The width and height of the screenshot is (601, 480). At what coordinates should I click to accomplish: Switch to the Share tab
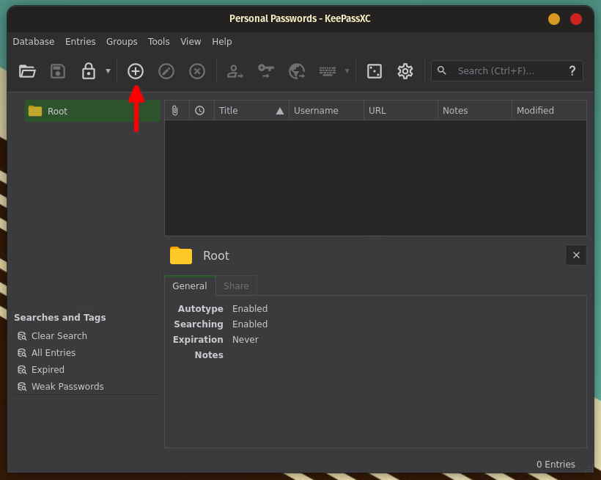(x=236, y=286)
